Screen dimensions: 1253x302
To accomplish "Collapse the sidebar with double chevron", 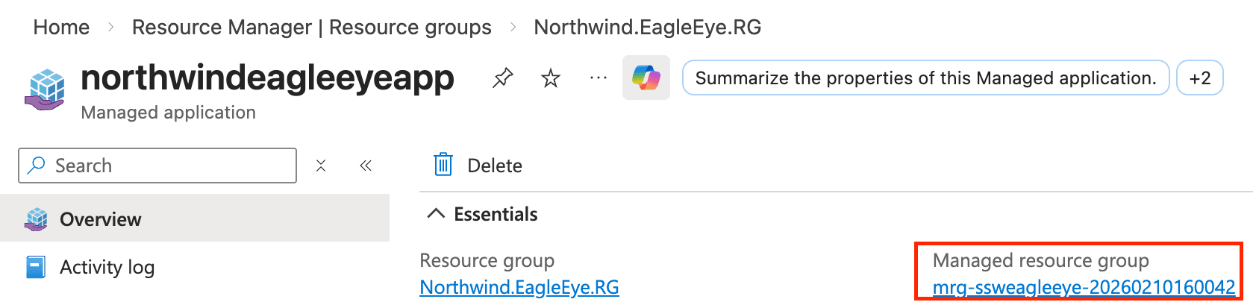I will (366, 166).
